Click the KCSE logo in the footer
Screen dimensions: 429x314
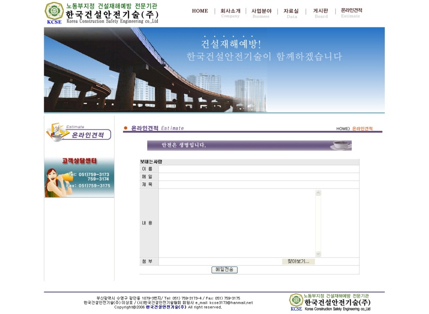296,302
